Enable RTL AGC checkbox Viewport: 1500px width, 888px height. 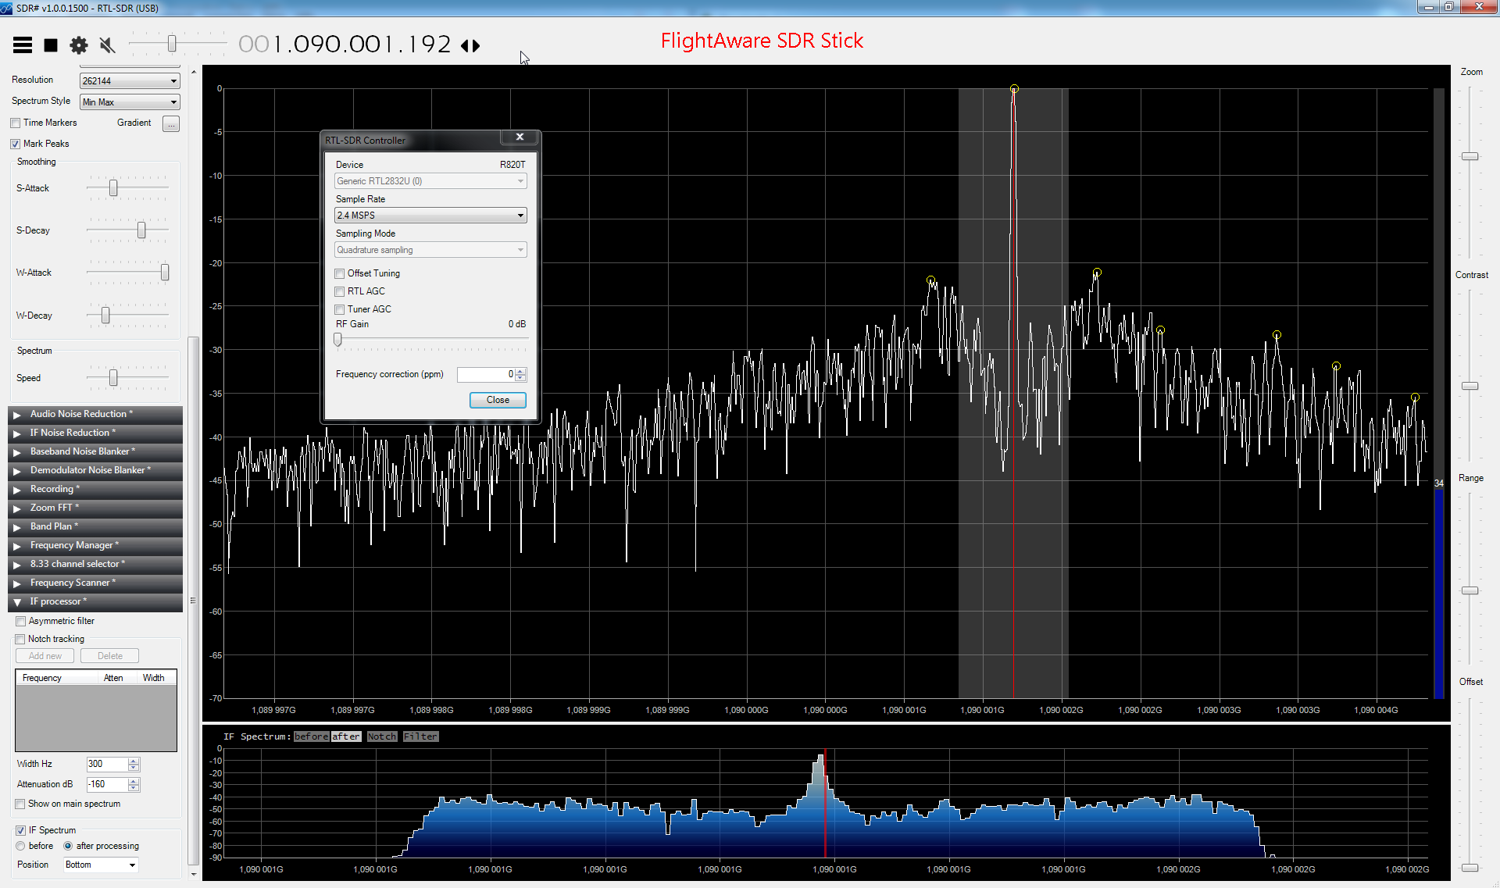(339, 291)
